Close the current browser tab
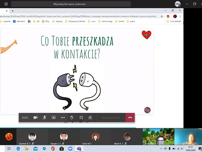The image size is (202, 152). [x=7, y=11]
